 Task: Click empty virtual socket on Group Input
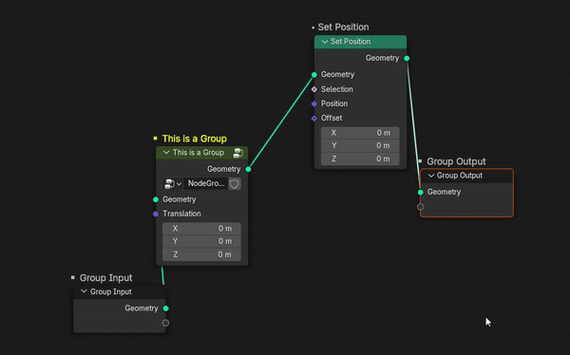[165, 323]
